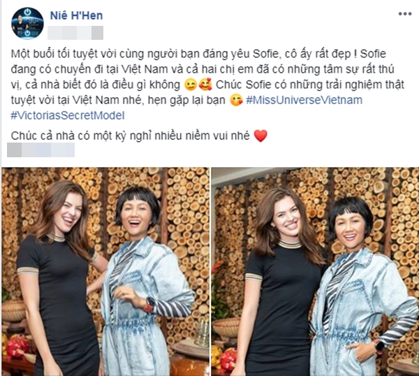Screen dimensions: 419x376
Task: Click the wristwatch in the left photo
Action: pyautogui.click(x=149, y=305)
